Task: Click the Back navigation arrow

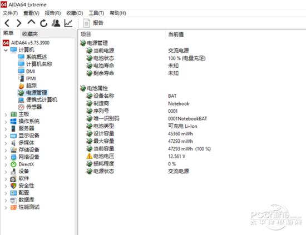Action: pos(7,23)
